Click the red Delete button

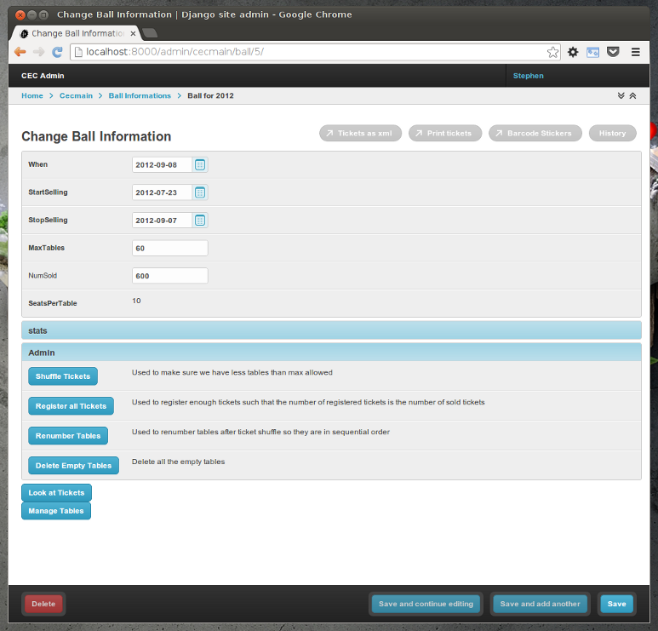pos(43,604)
